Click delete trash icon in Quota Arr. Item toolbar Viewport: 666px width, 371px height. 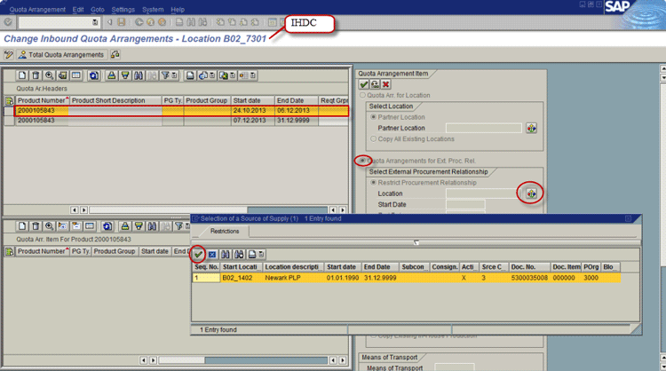tap(36, 226)
